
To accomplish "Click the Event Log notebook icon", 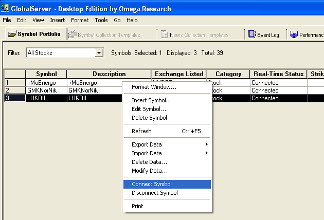I will (x=251, y=34).
